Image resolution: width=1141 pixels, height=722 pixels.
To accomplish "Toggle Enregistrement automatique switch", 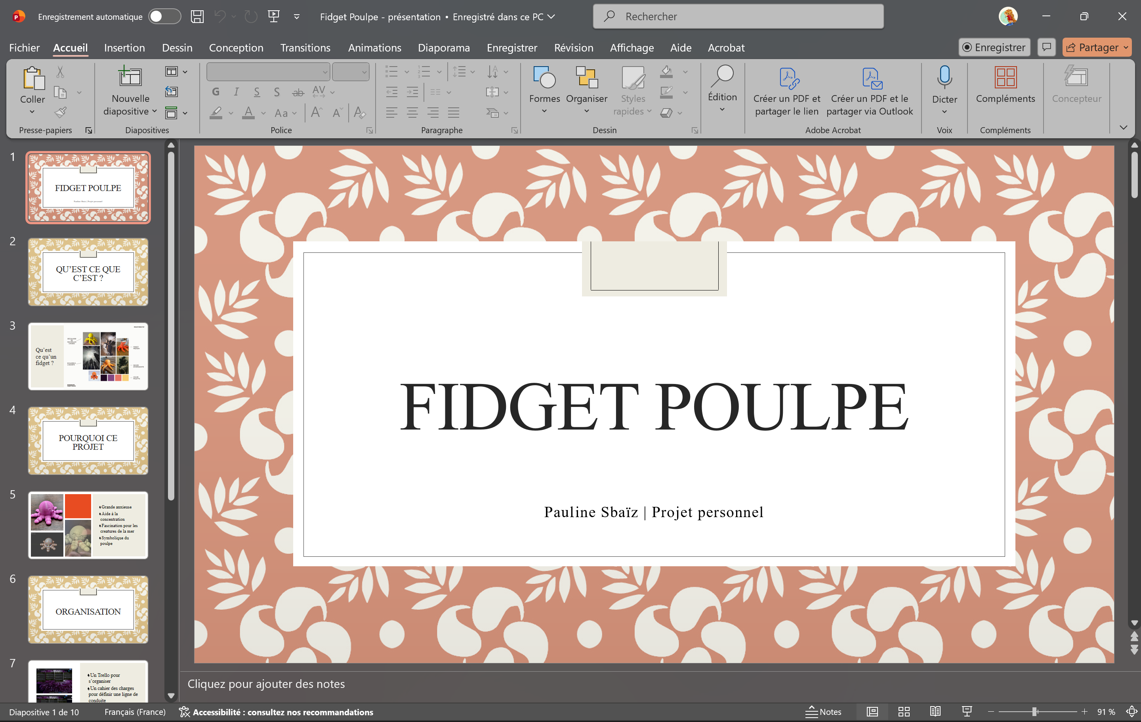I will click(164, 17).
